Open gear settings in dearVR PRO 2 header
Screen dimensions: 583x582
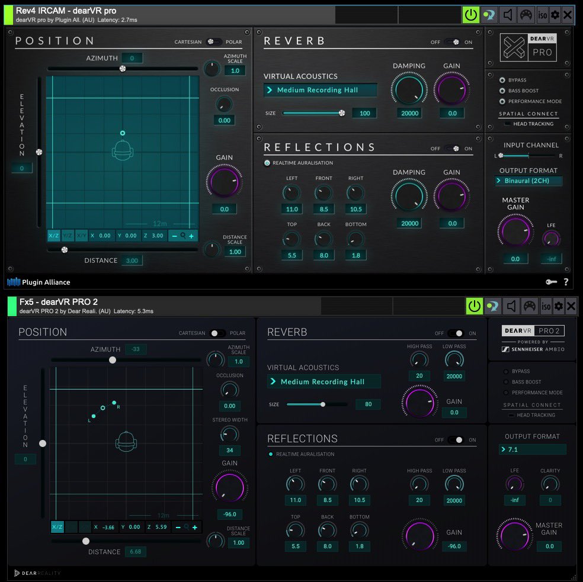click(559, 307)
